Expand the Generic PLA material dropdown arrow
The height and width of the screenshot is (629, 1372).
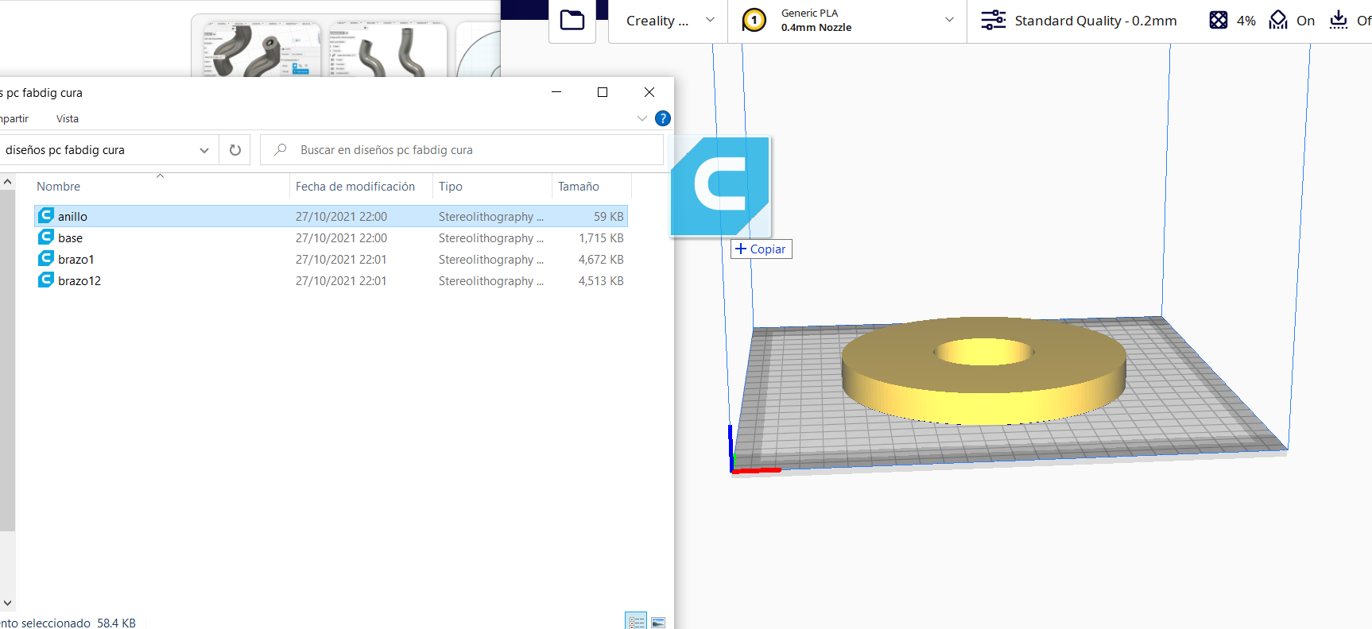coord(949,20)
